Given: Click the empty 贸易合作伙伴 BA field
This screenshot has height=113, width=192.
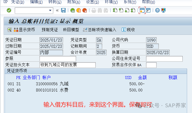Looking at the screenshot, I should pyautogui.click(x=151, y=65).
